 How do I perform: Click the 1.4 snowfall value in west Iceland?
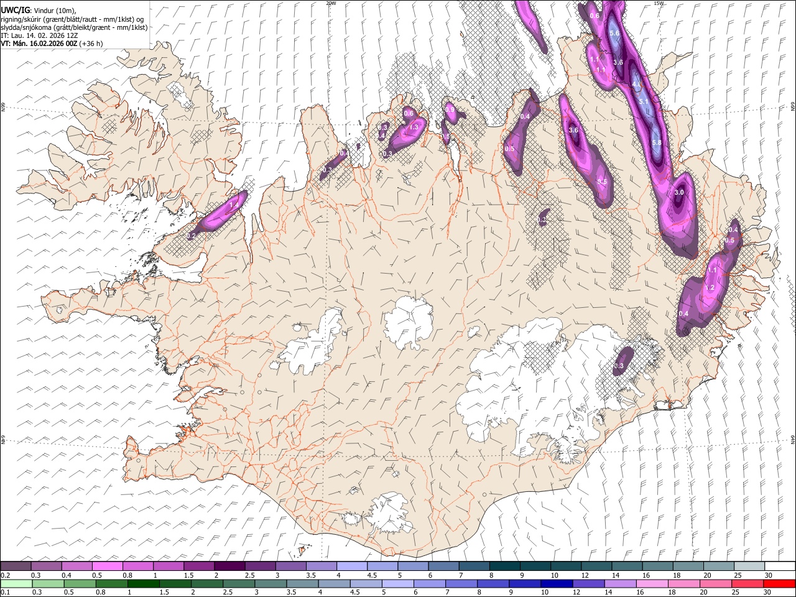pyautogui.click(x=234, y=205)
